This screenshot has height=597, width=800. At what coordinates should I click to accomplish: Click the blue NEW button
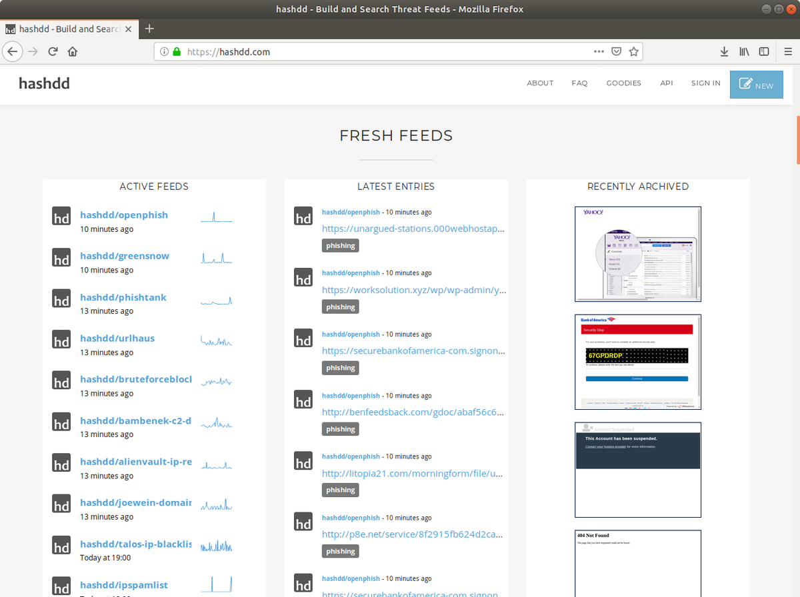tap(757, 85)
